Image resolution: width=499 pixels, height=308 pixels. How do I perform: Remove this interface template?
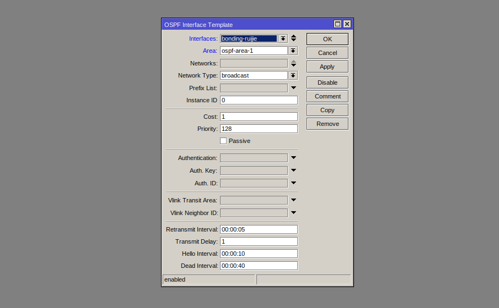(328, 124)
